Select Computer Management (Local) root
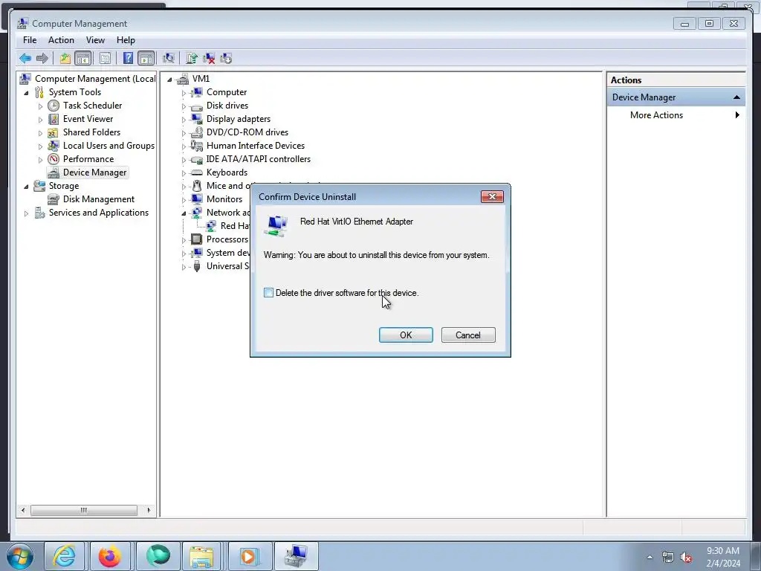The height and width of the screenshot is (571, 761). (95, 79)
